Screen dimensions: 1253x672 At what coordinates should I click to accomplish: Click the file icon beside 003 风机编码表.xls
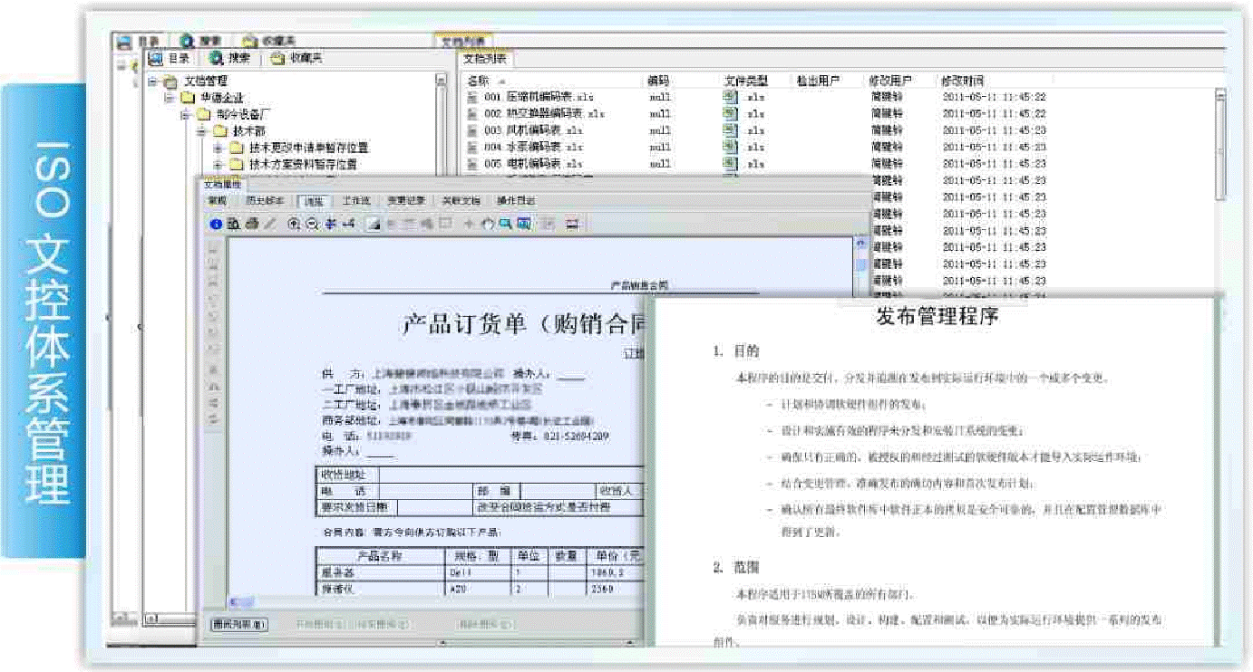point(471,130)
